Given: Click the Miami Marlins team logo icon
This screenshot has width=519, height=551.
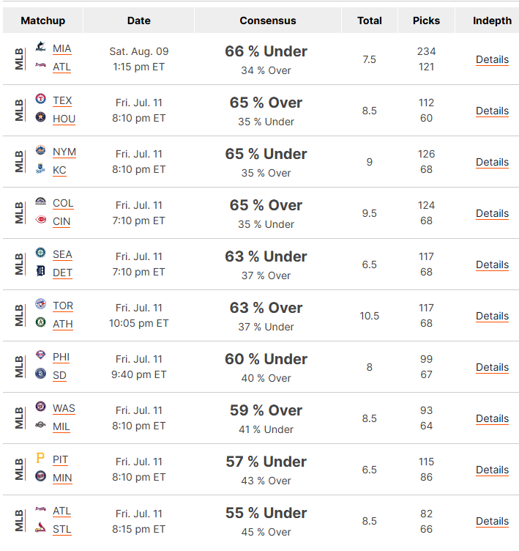Looking at the screenshot, I should 41,47.
